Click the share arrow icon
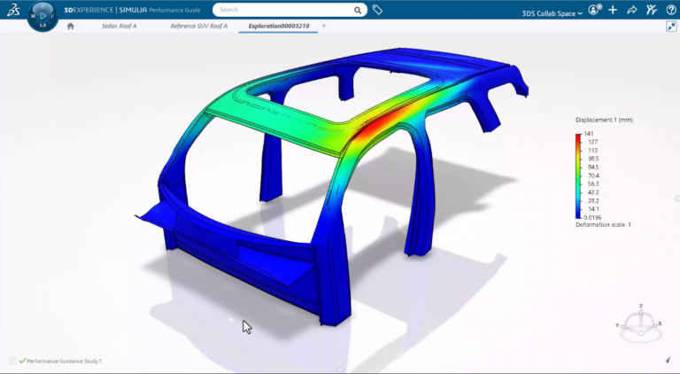Image resolution: width=680 pixels, height=374 pixels. [x=632, y=10]
